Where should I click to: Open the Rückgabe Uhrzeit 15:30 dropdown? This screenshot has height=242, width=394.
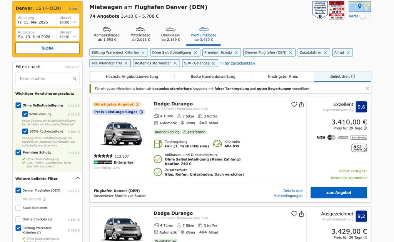point(68,37)
